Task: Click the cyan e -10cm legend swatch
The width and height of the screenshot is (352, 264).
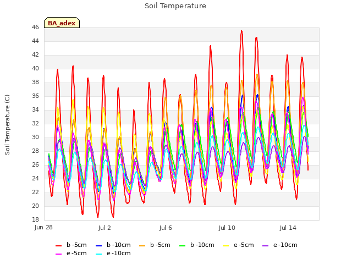Action: tap(99, 254)
